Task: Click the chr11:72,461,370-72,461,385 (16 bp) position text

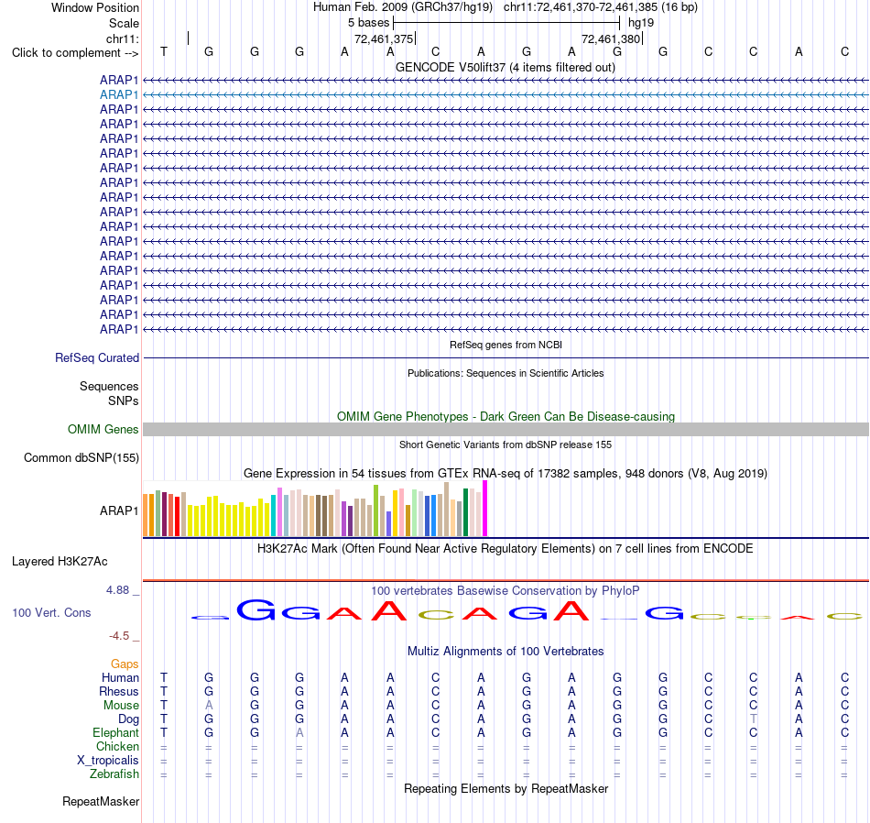Action: point(601,7)
